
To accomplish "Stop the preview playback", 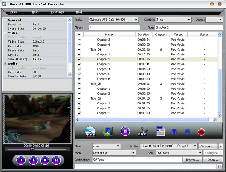I will (45, 160).
